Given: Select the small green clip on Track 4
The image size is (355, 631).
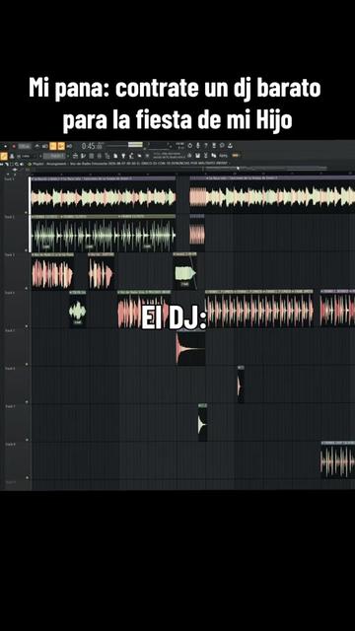Looking at the screenshot, I should click(x=77, y=310).
